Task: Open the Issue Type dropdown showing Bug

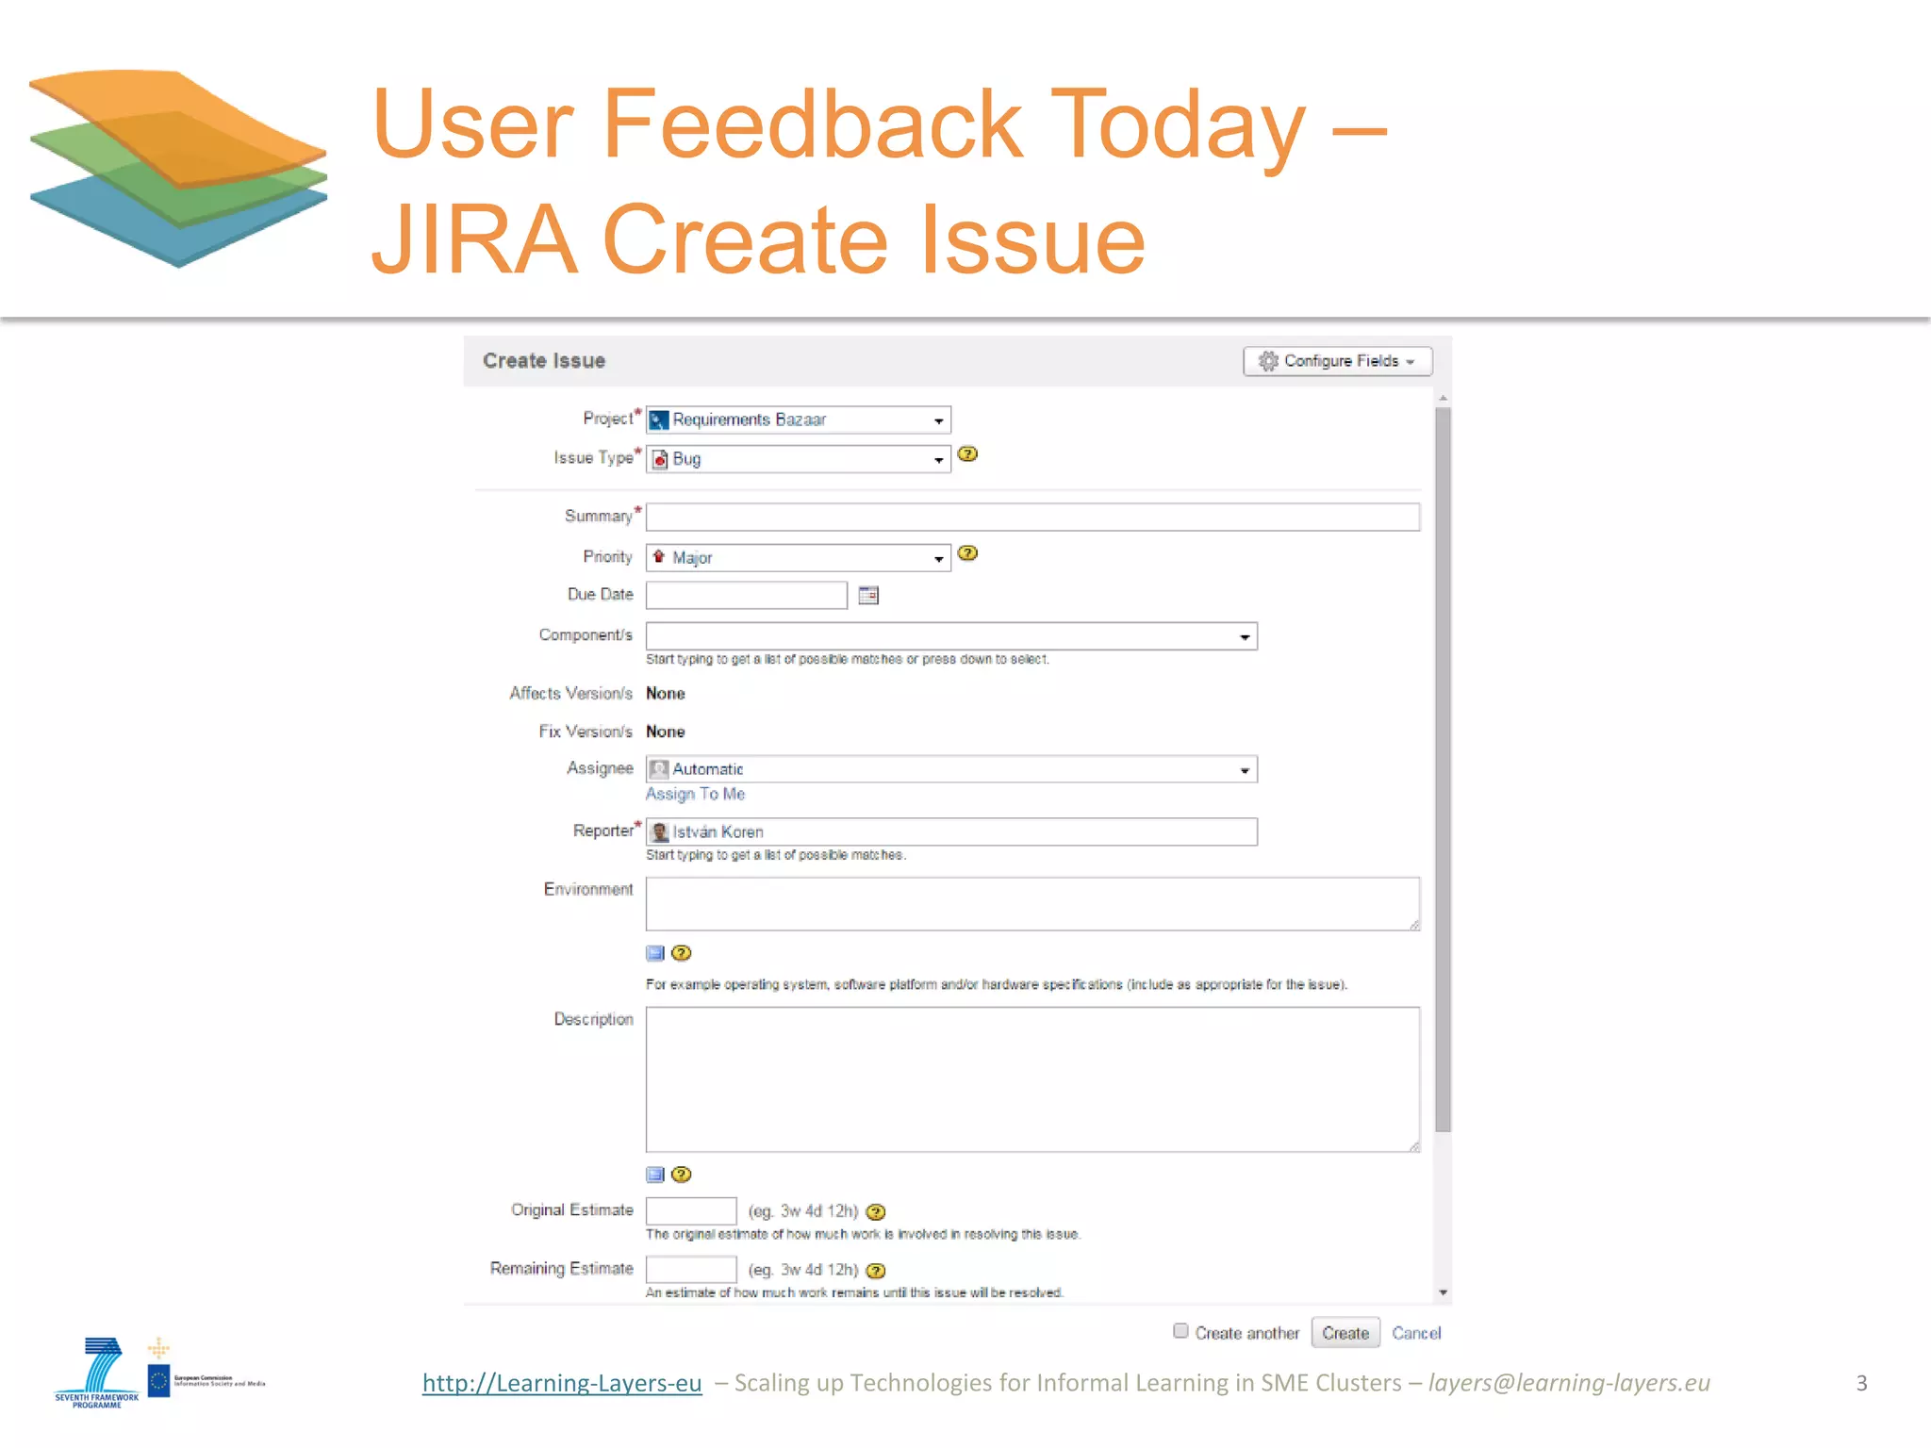Action: click(x=798, y=459)
